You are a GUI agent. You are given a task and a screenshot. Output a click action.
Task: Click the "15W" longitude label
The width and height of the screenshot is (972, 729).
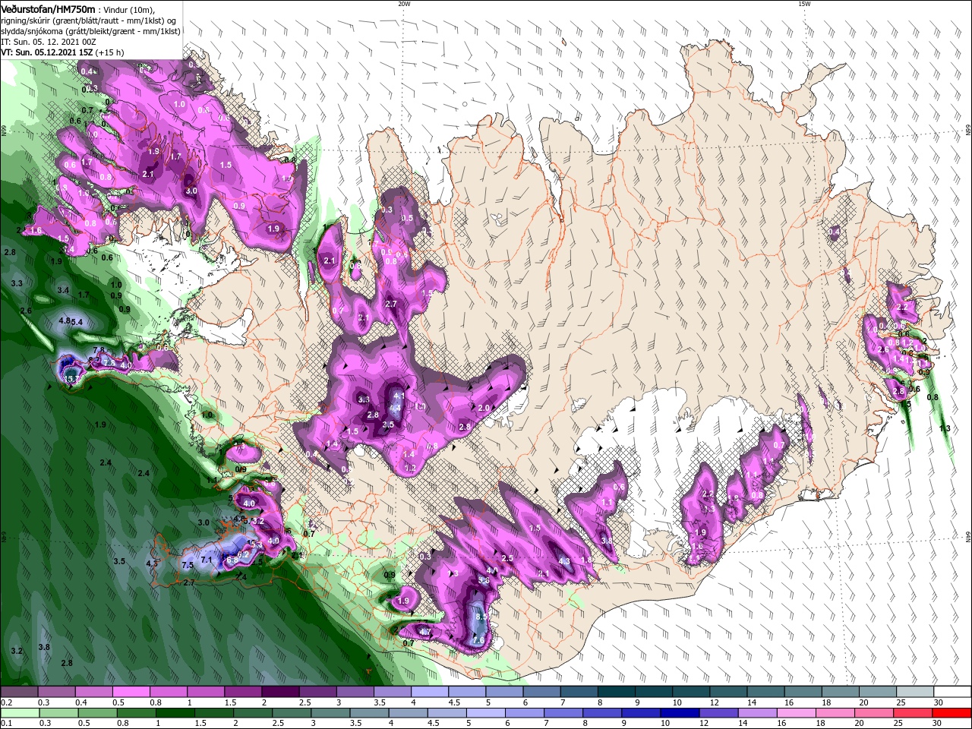(804, 4)
